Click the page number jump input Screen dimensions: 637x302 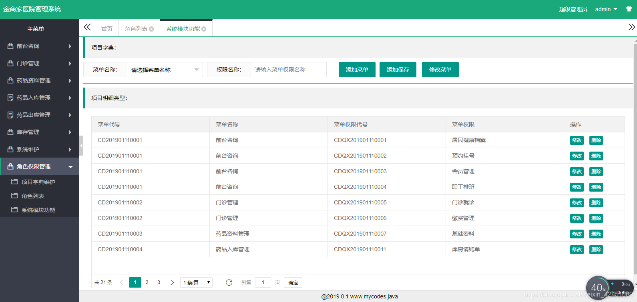click(x=263, y=282)
